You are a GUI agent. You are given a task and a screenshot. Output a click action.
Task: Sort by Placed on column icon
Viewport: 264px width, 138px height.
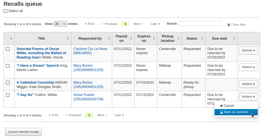[131, 39]
